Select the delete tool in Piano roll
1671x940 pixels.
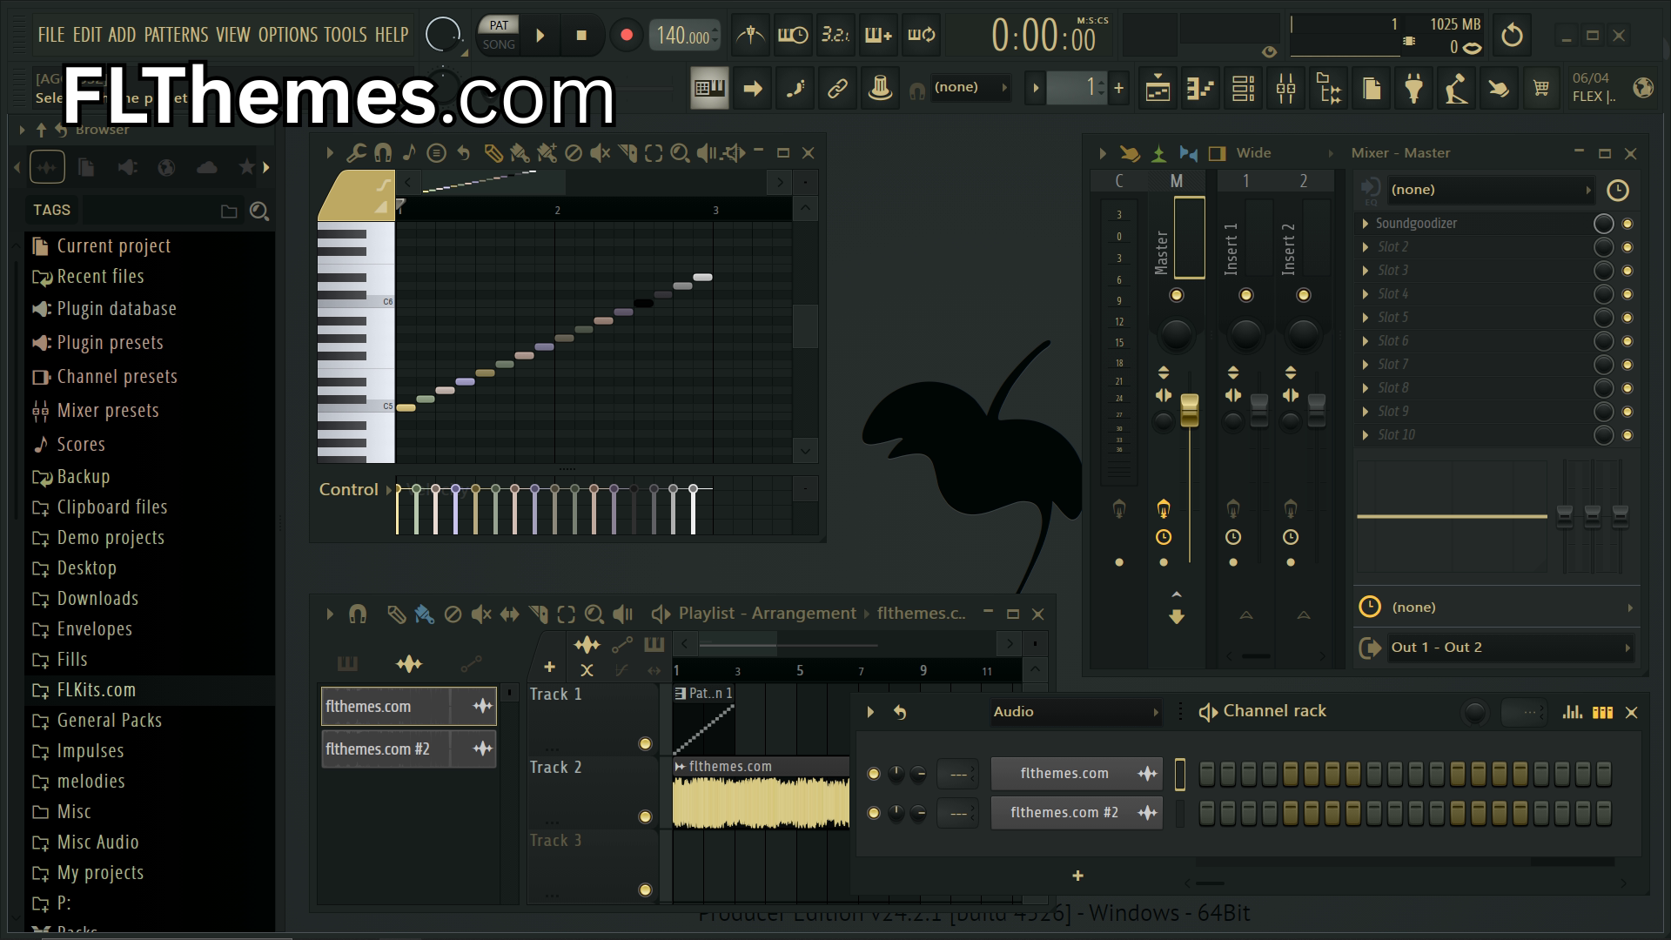[x=573, y=153]
